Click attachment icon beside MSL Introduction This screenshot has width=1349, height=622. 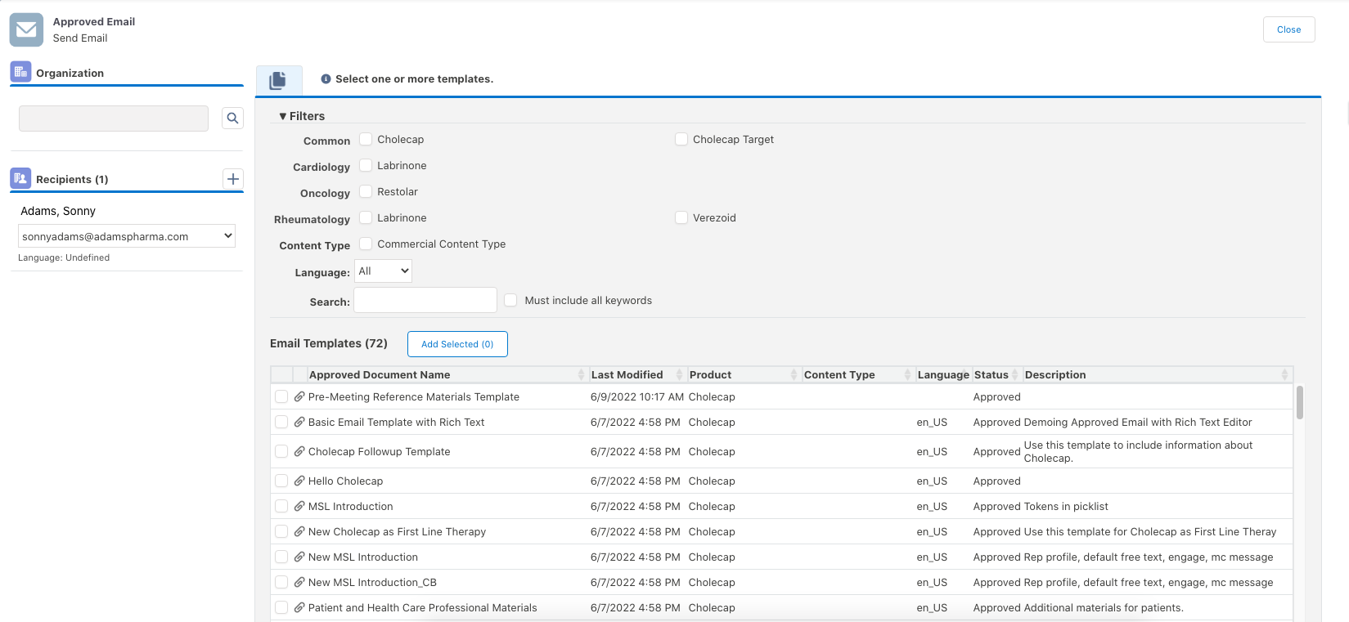(299, 507)
